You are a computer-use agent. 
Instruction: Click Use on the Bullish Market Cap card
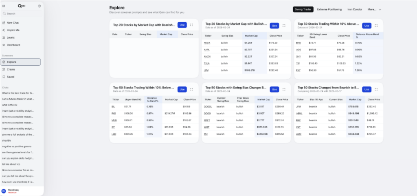point(274,26)
